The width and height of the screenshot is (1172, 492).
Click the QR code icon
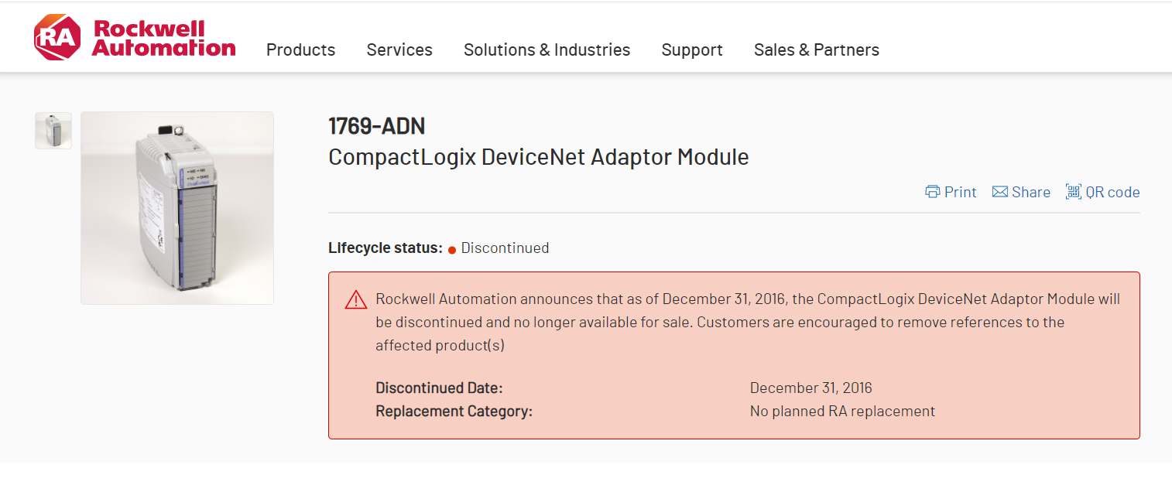pos(1074,192)
